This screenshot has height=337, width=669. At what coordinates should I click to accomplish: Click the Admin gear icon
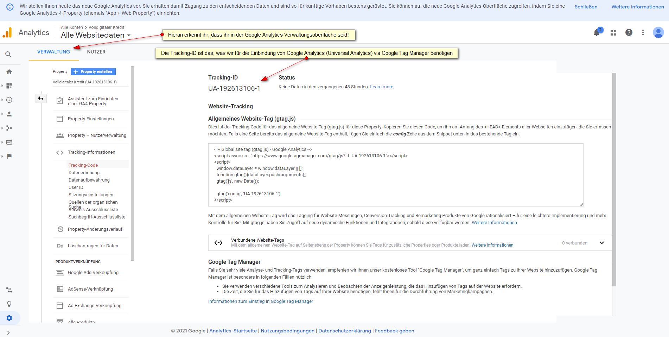coord(9,318)
